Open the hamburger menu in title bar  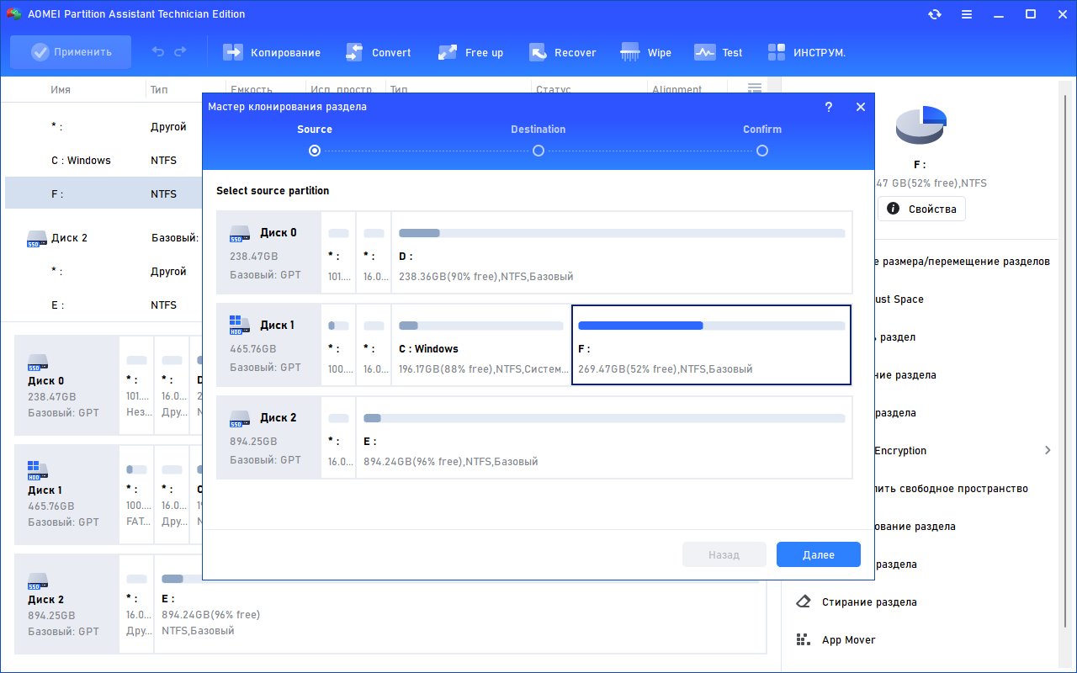click(x=966, y=14)
